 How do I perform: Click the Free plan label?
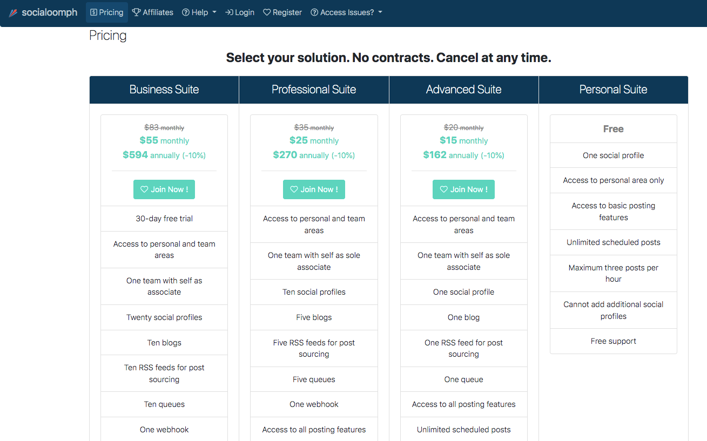click(x=613, y=128)
